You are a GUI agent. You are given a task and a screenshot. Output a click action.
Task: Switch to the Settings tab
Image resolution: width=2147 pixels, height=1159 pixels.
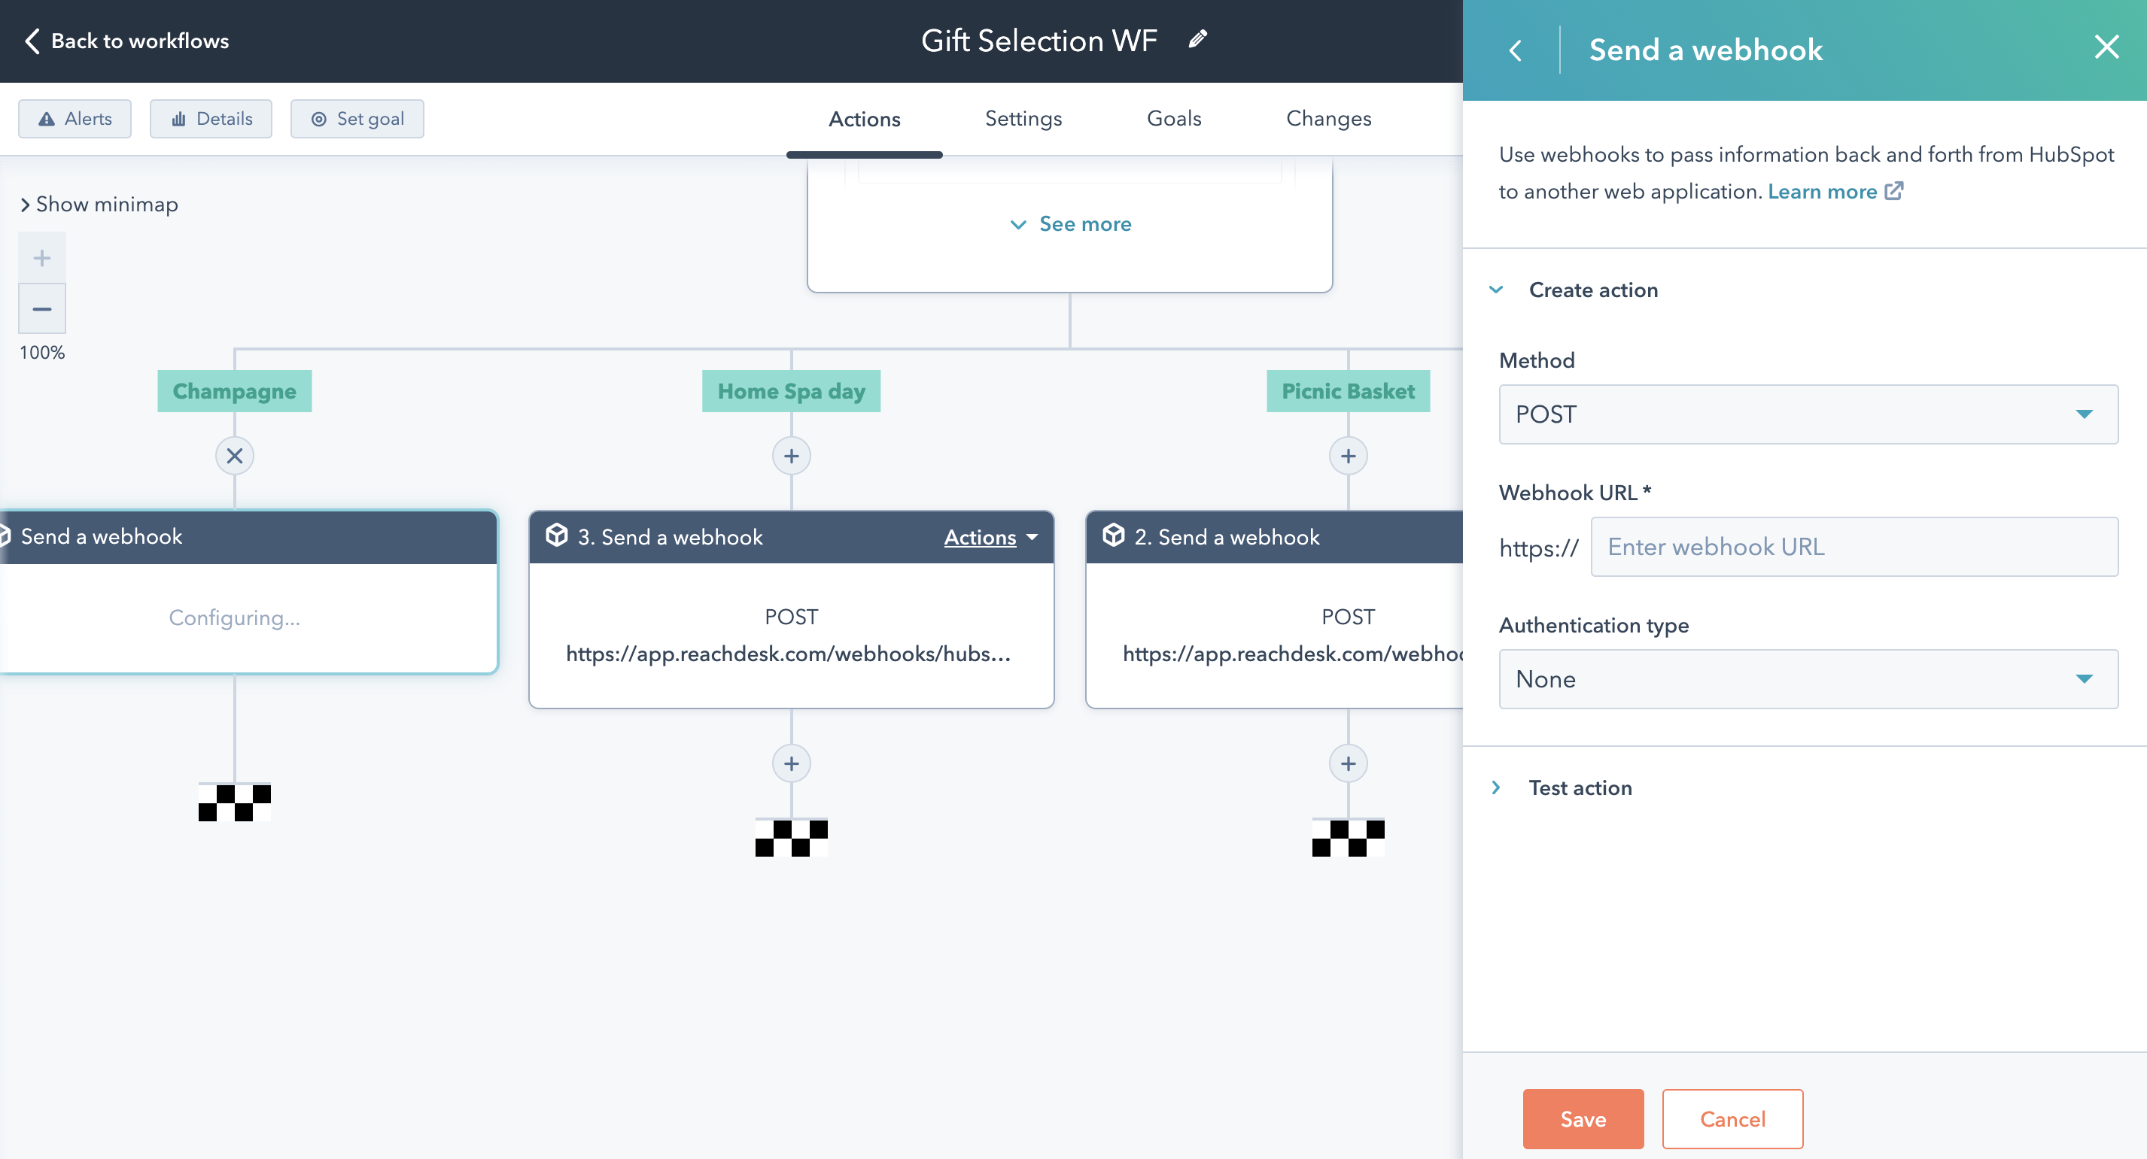click(x=1023, y=118)
